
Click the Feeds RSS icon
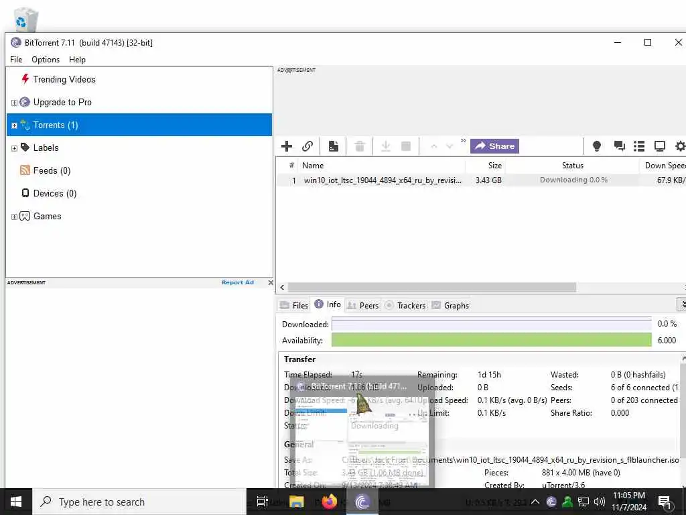click(x=25, y=170)
